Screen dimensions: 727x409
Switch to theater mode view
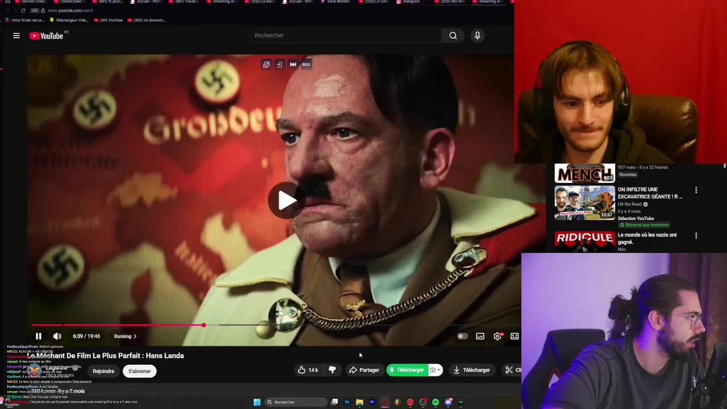click(x=515, y=336)
